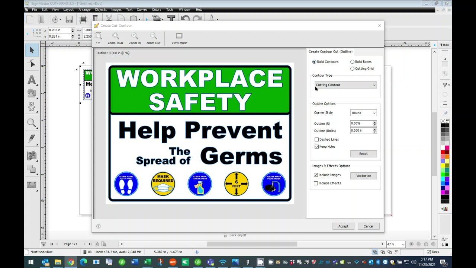Select the Node Edit tool

32,64
